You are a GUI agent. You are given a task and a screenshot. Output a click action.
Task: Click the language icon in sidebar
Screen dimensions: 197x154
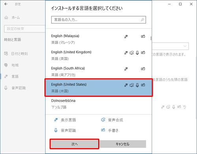(6, 76)
